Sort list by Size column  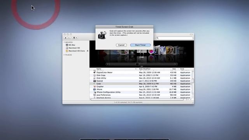pos(171,69)
